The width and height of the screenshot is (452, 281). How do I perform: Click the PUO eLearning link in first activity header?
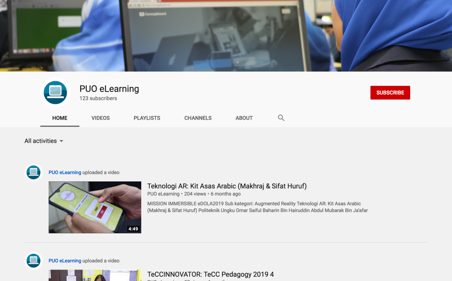65,172
